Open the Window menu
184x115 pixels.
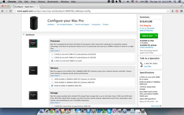65,2
